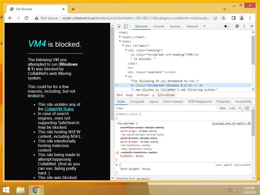This screenshot has height=195, width=260.
Task: Open blocked.php stylesheet source link
Action: pyautogui.click(x=231, y=123)
